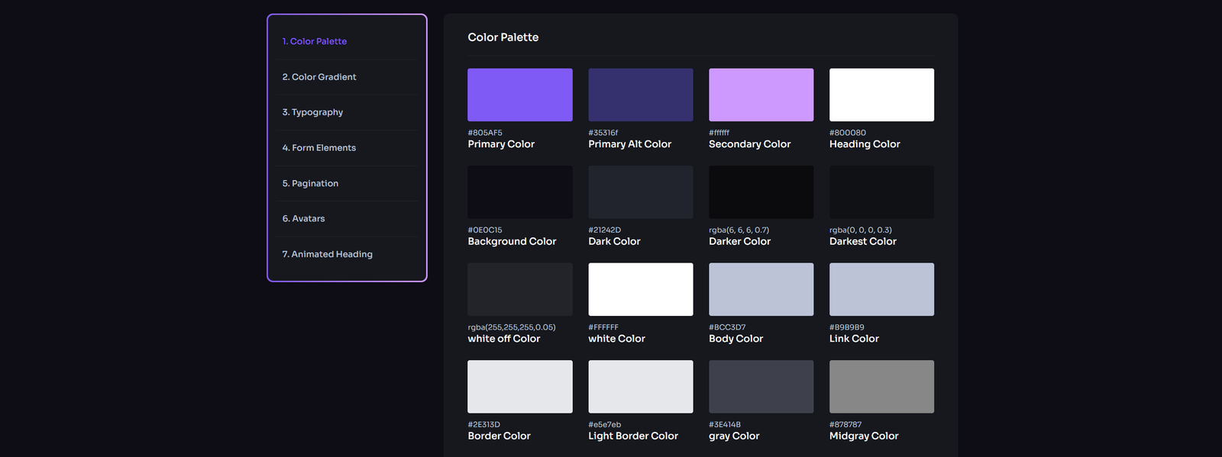
Task: Select Animated Heading sidebar item
Action: 327,254
